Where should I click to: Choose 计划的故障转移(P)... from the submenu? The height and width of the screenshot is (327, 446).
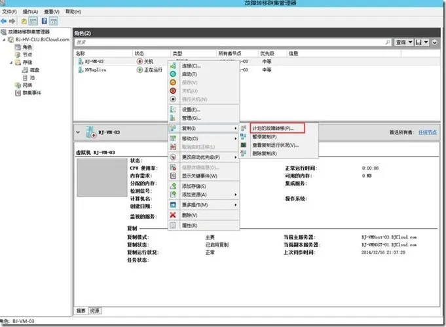[277, 128]
